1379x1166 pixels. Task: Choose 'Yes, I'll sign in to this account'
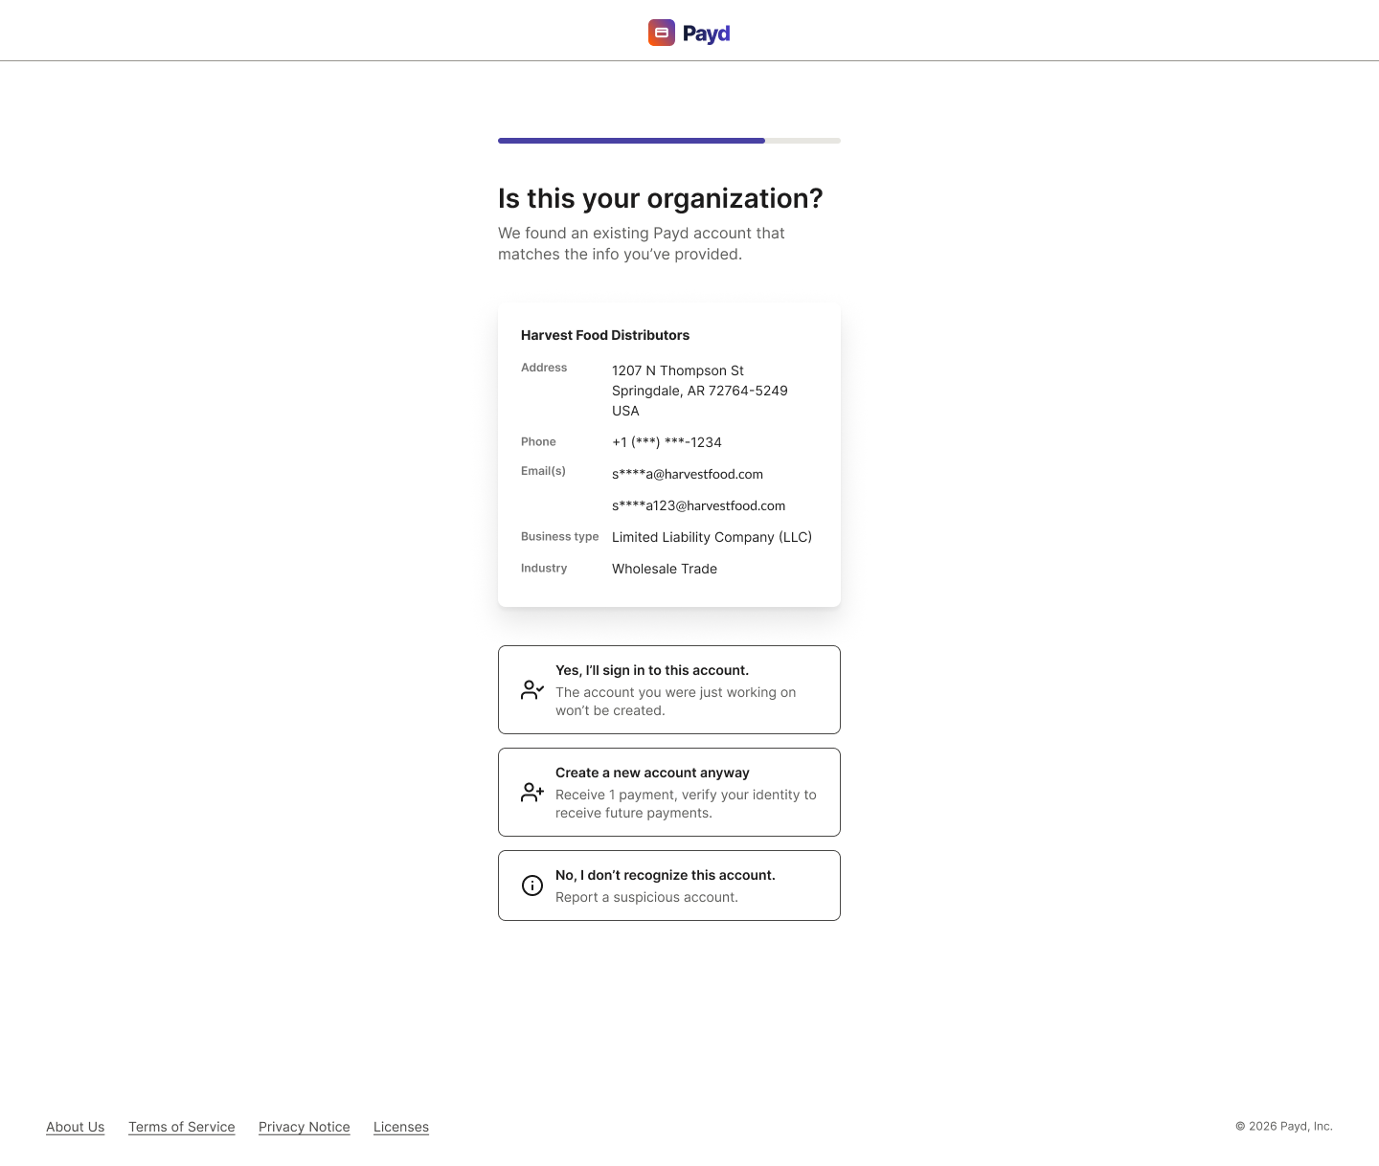point(669,689)
